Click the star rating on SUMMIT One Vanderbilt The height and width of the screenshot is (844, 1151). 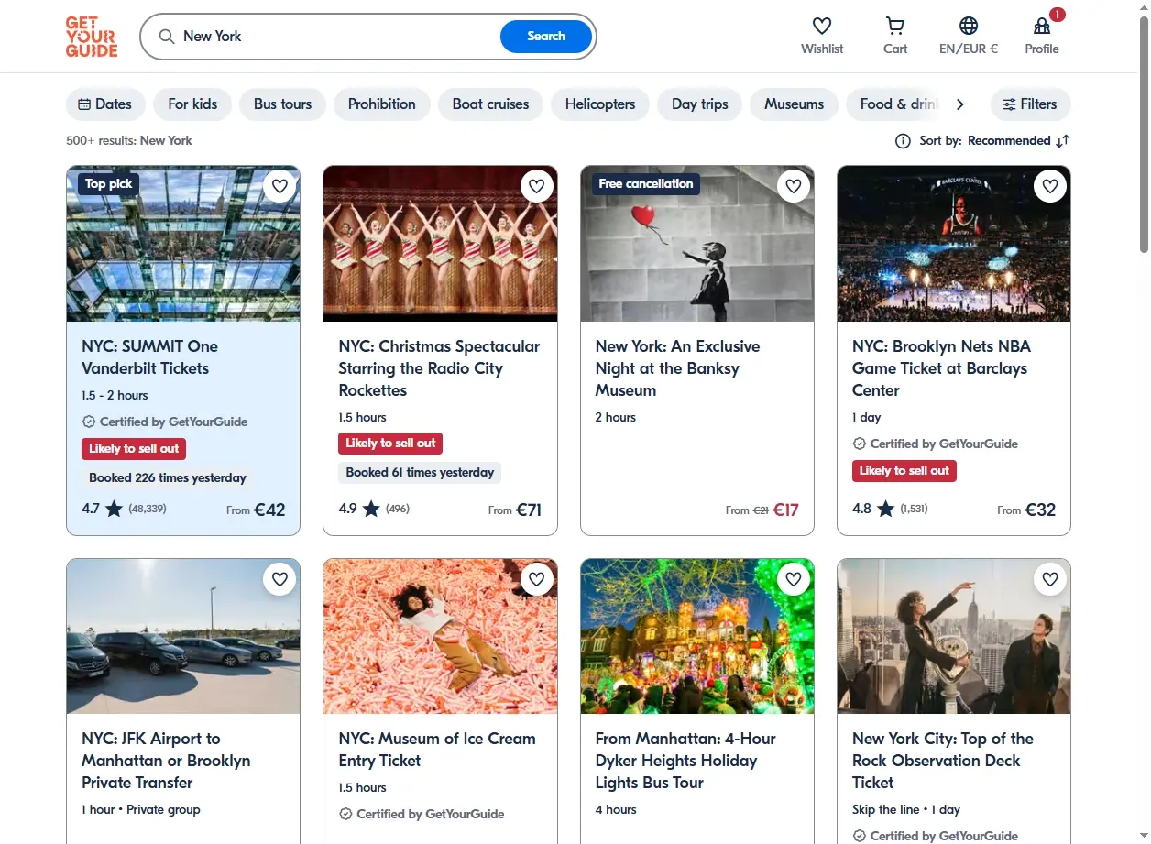click(114, 509)
